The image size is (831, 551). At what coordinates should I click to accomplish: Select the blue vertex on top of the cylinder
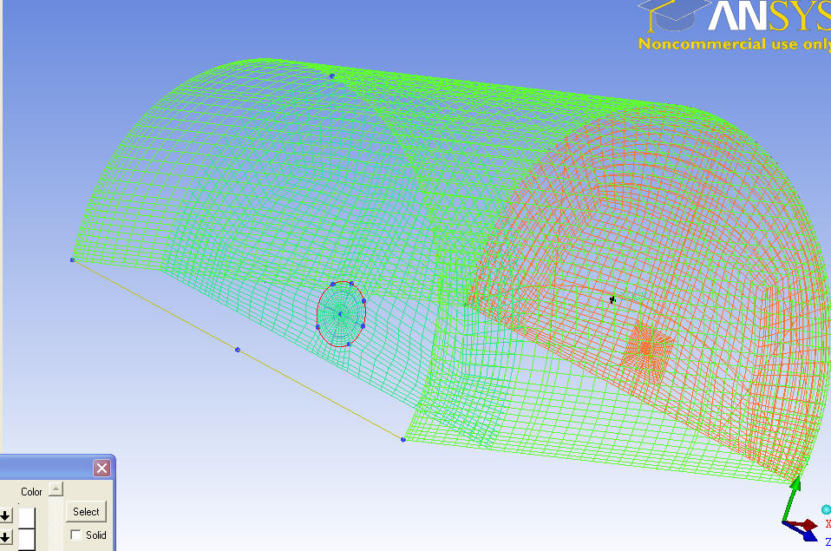[x=331, y=76]
